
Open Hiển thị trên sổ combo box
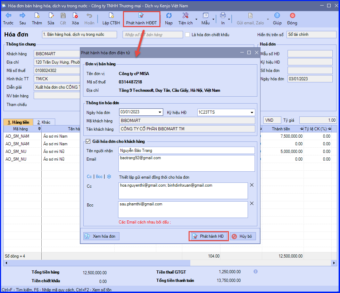pos(312,35)
